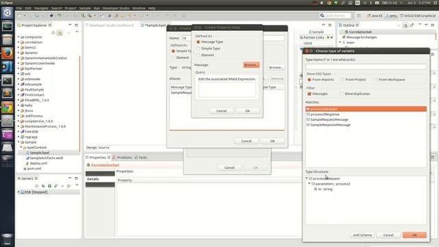Screen dimensions: 439x247
Task: Open the File menu
Action: point(19,8)
